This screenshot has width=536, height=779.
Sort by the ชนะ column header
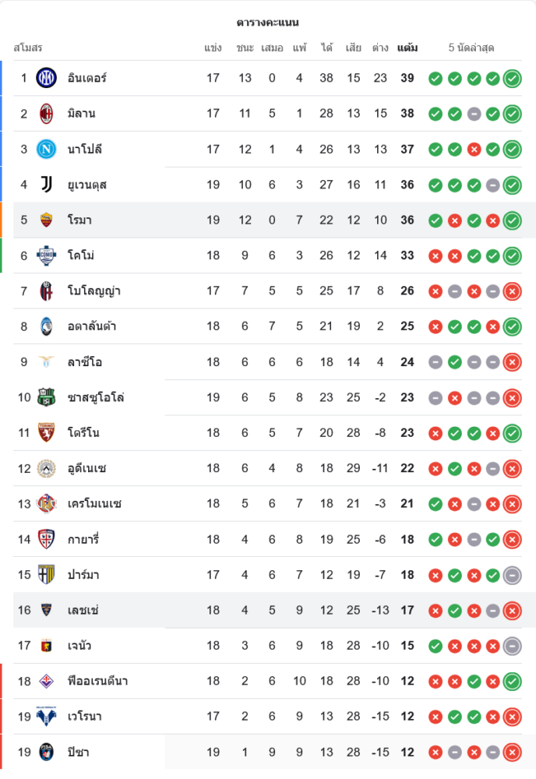tap(245, 48)
